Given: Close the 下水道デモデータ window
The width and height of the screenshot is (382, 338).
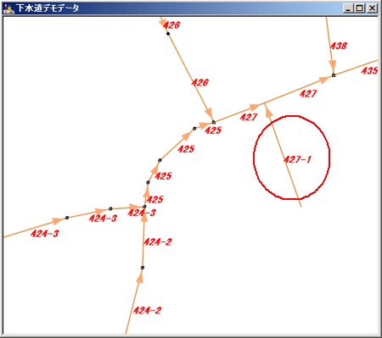Looking at the screenshot, I should (x=372, y=8).
